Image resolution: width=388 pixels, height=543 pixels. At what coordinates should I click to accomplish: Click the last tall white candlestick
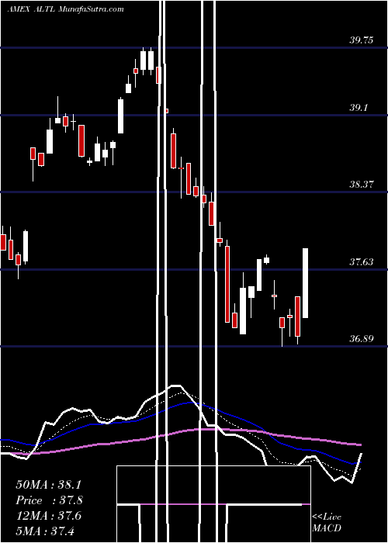pos(306,283)
